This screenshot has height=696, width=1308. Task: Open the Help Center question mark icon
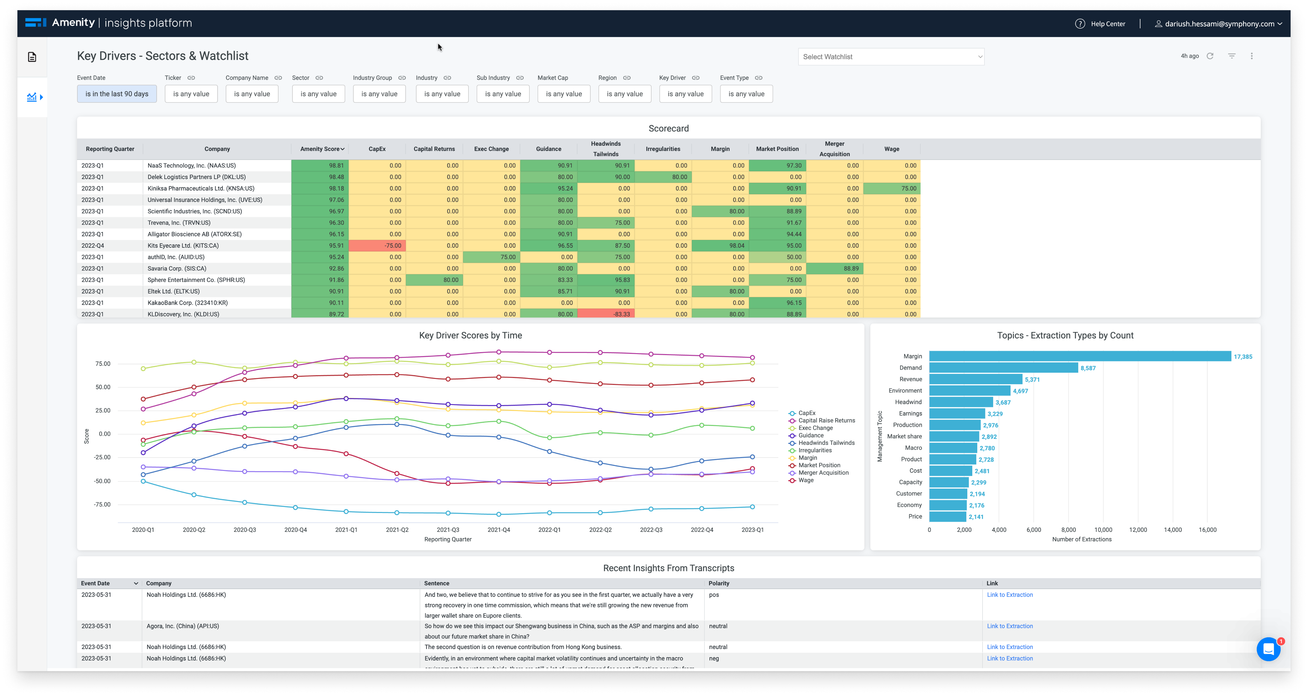tap(1080, 23)
